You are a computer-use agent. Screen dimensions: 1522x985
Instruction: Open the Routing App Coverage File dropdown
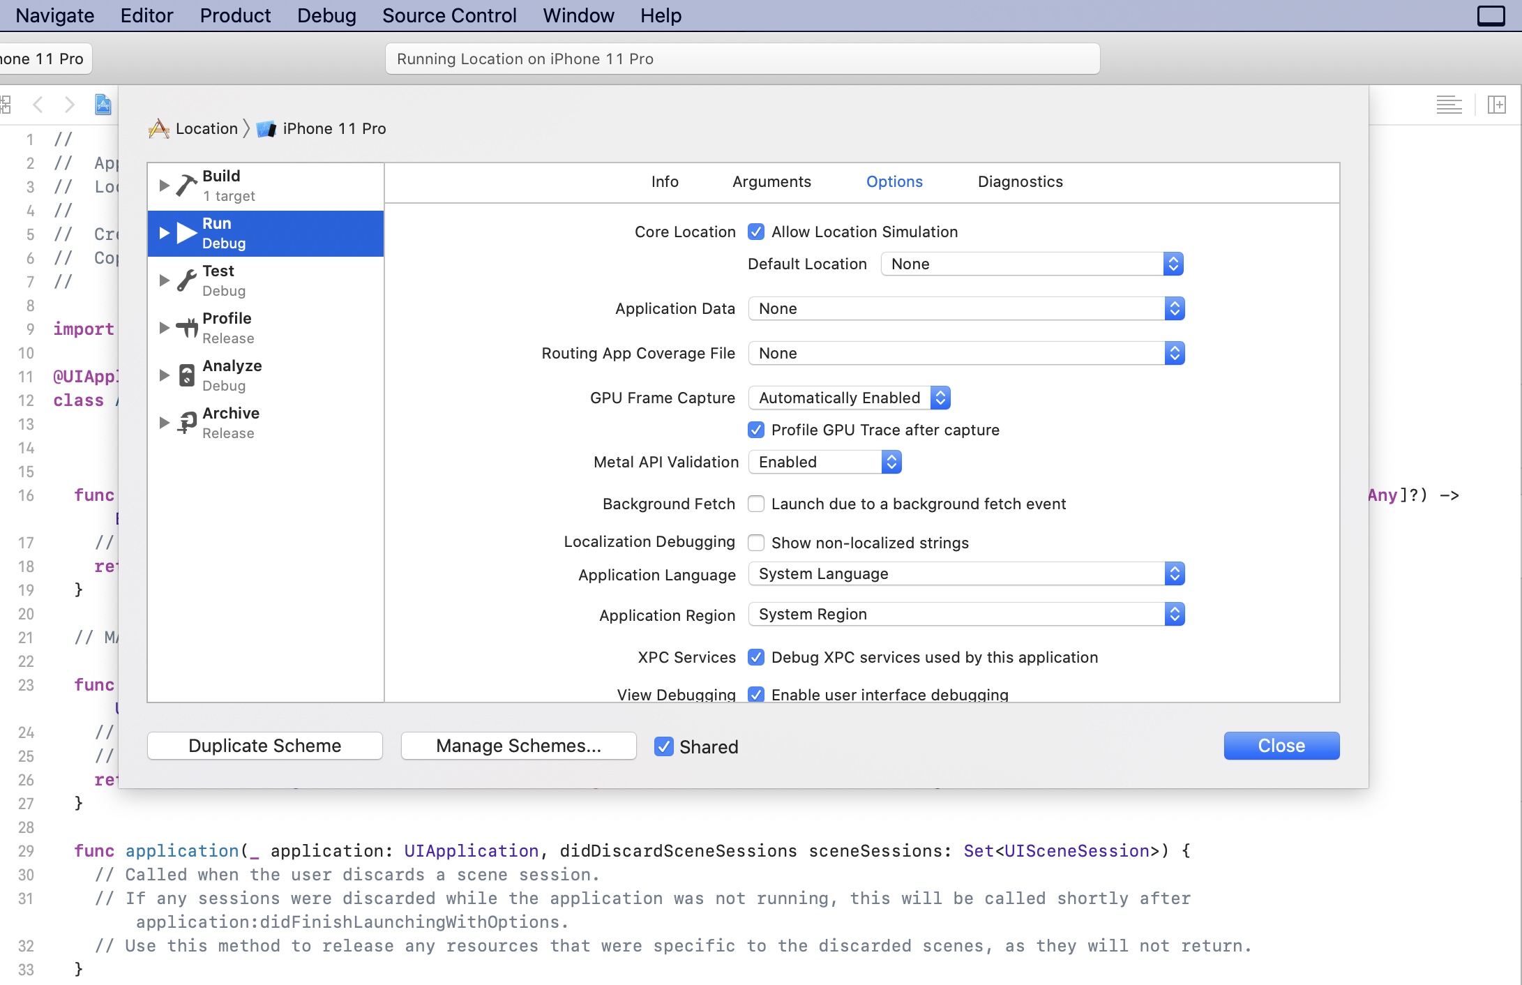pyautogui.click(x=967, y=353)
